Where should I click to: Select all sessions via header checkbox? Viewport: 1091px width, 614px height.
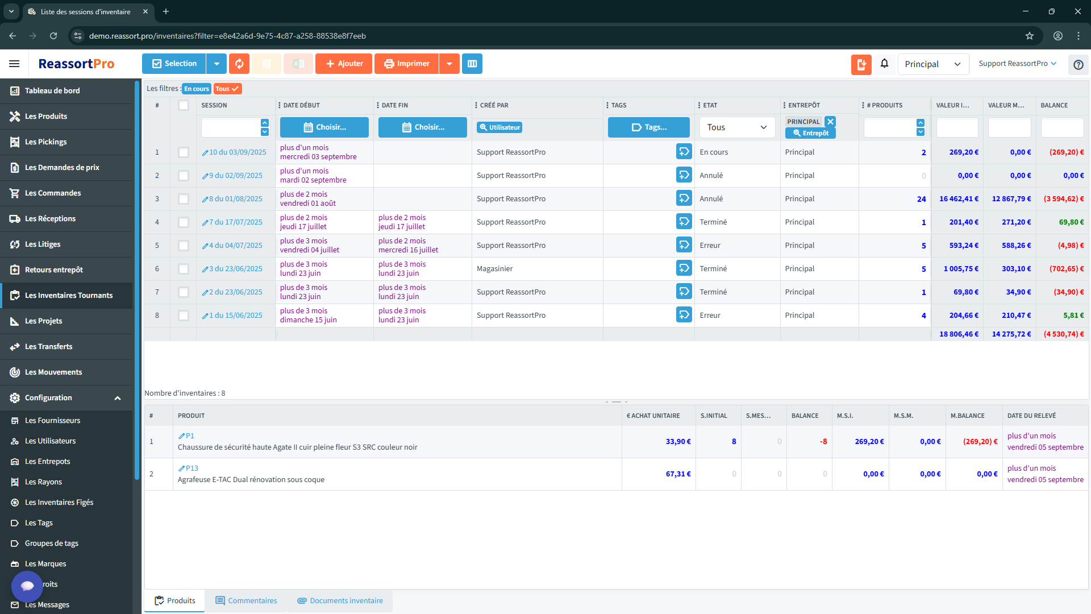pyautogui.click(x=183, y=105)
